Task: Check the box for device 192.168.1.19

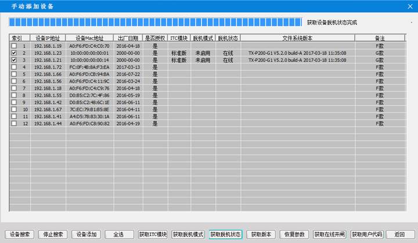Action: [13, 45]
